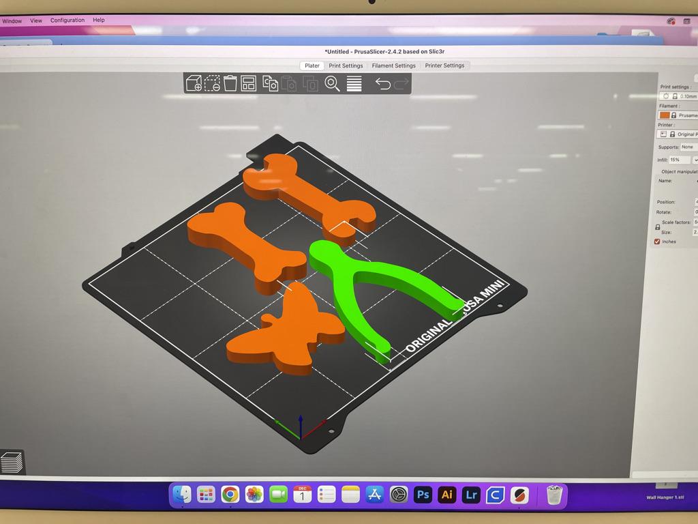Open Calendar from the dock
Viewport: 698px width, 524px height.
tap(302, 495)
